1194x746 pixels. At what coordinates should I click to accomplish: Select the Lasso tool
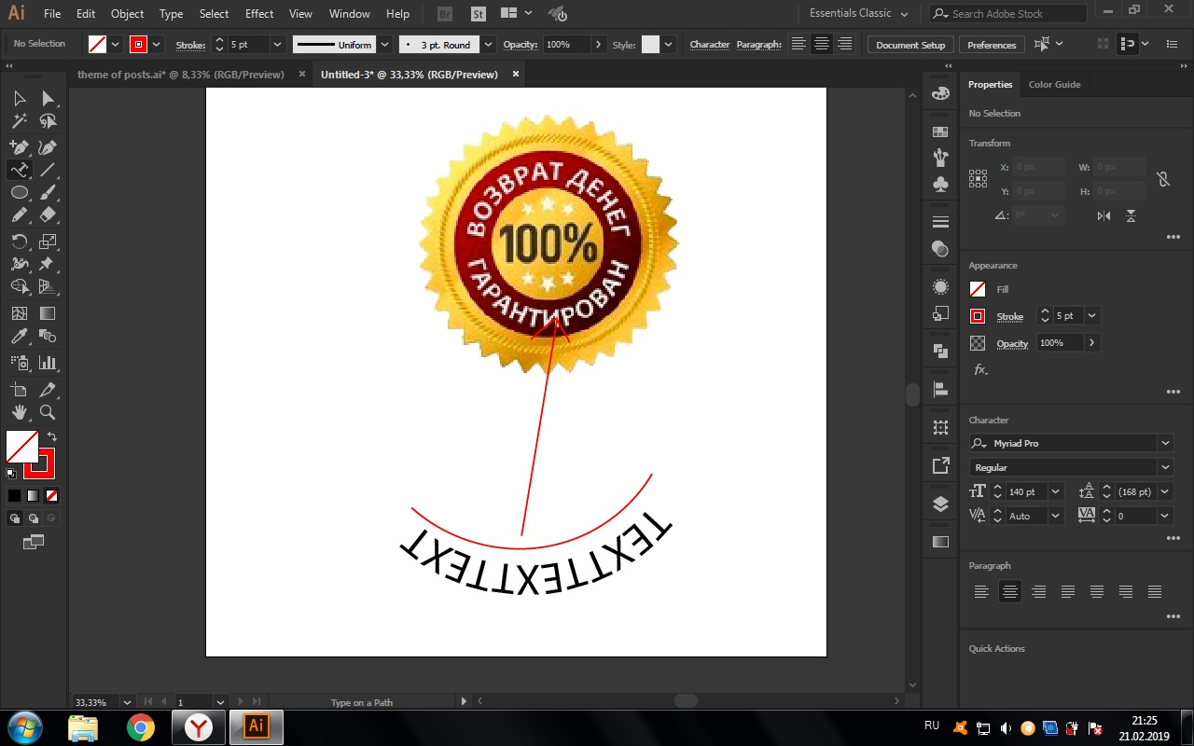point(48,121)
